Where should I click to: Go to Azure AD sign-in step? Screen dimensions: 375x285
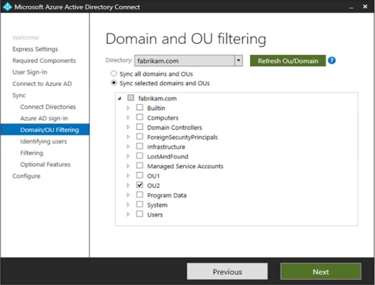coord(44,118)
